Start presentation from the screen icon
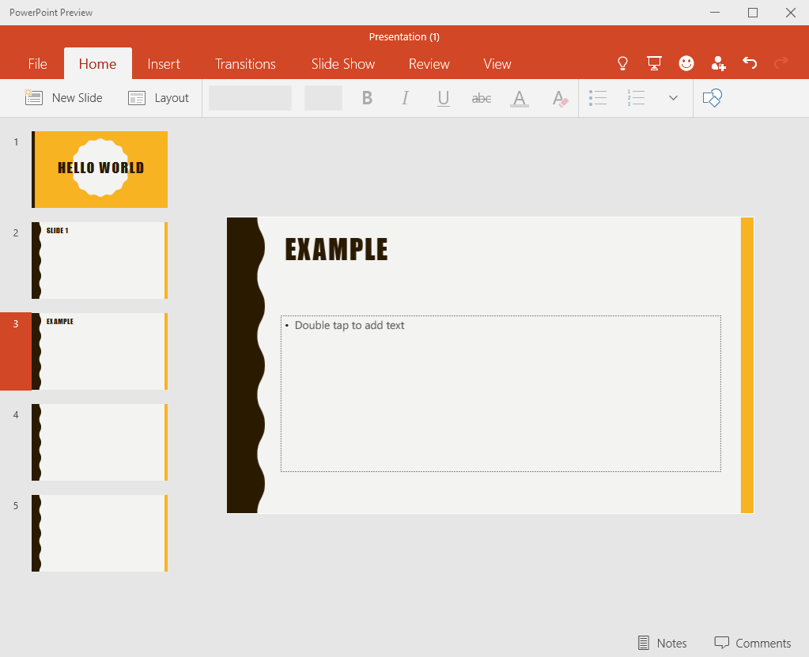The width and height of the screenshot is (809, 657). pyautogui.click(x=654, y=63)
